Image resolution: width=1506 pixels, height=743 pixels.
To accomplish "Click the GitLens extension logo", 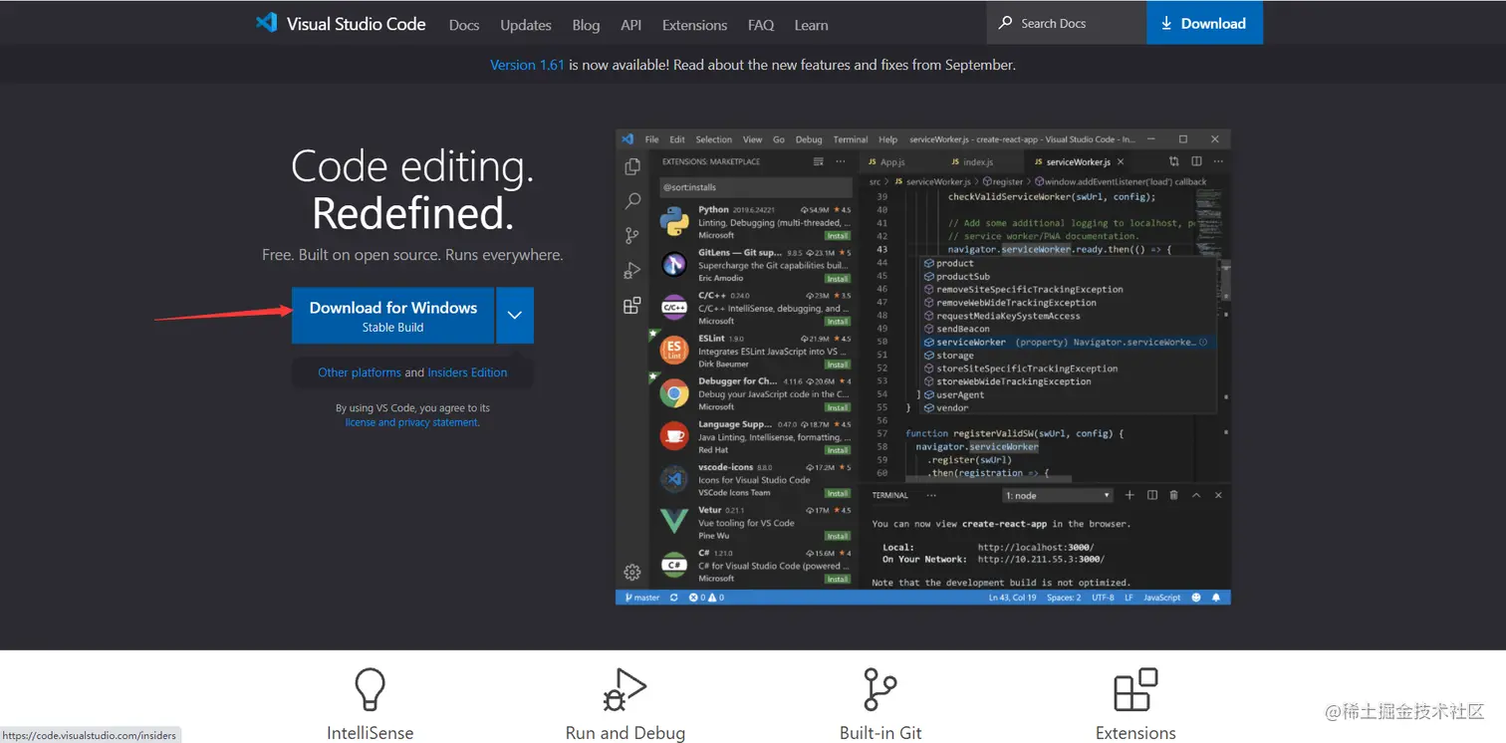I will 674,264.
